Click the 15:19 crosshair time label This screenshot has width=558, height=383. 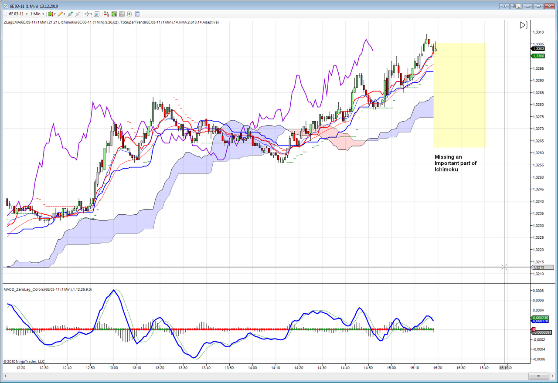coord(504,368)
